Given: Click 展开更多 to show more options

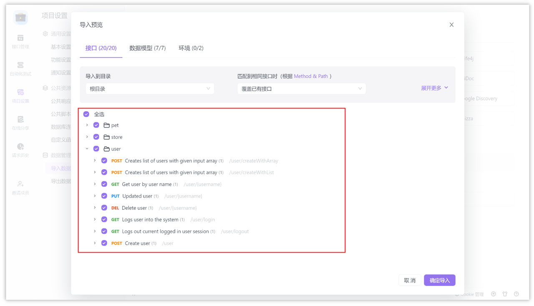Looking at the screenshot, I should [431, 88].
